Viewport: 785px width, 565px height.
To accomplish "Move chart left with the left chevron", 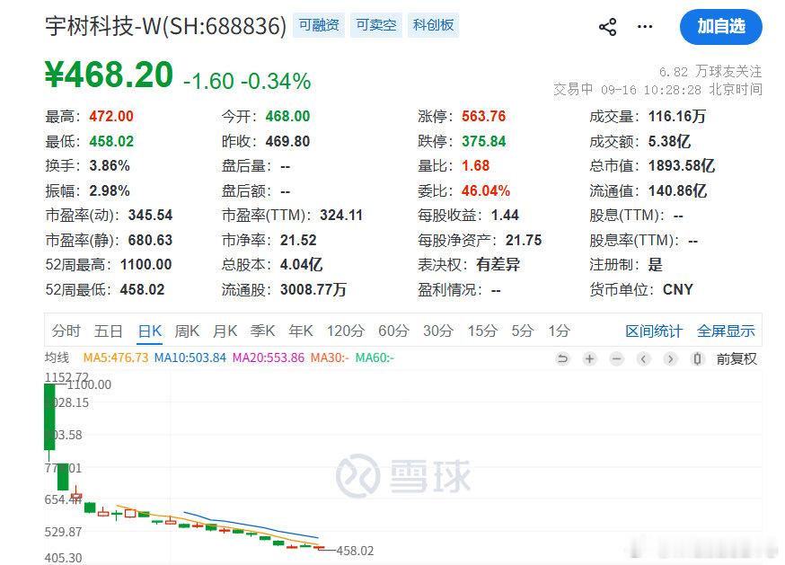I will (644, 358).
